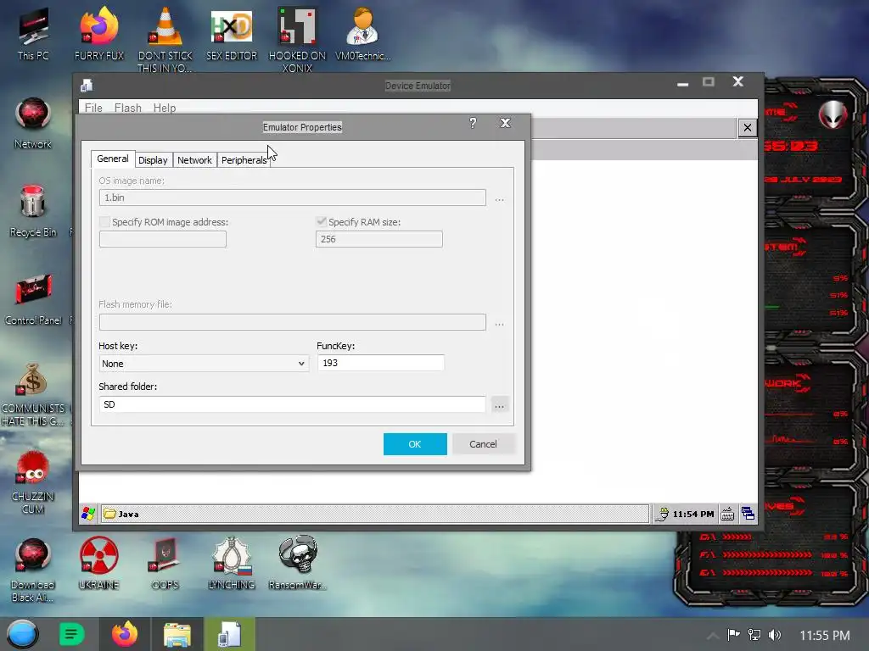Viewport: 869px width, 651px height.
Task: Expand the Host key dropdown
Action: (301, 364)
